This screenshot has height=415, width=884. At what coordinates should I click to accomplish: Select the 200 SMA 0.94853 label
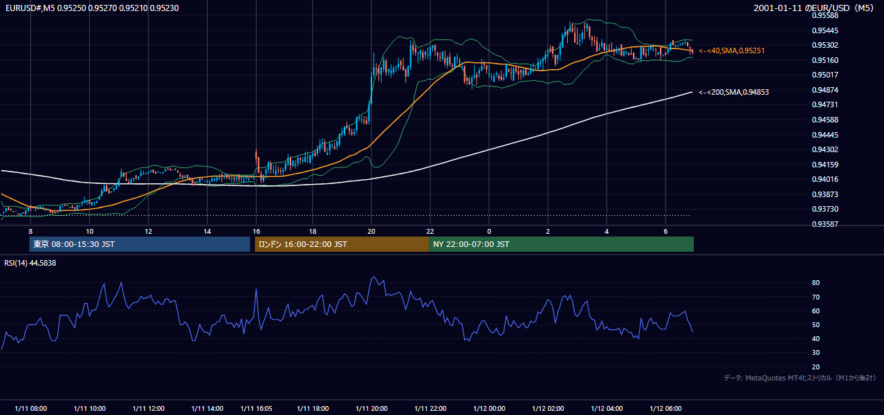click(734, 92)
